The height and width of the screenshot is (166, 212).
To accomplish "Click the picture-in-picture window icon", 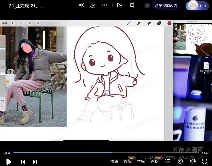I will coord(120,5).
